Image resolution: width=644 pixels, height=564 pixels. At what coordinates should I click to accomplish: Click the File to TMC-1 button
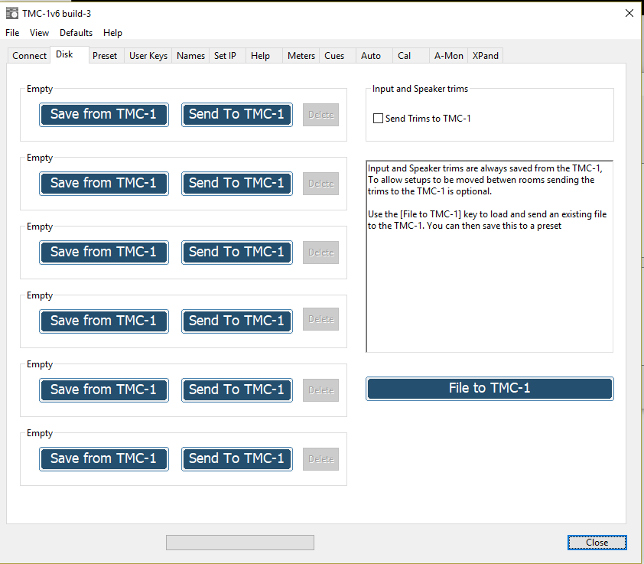490,389
